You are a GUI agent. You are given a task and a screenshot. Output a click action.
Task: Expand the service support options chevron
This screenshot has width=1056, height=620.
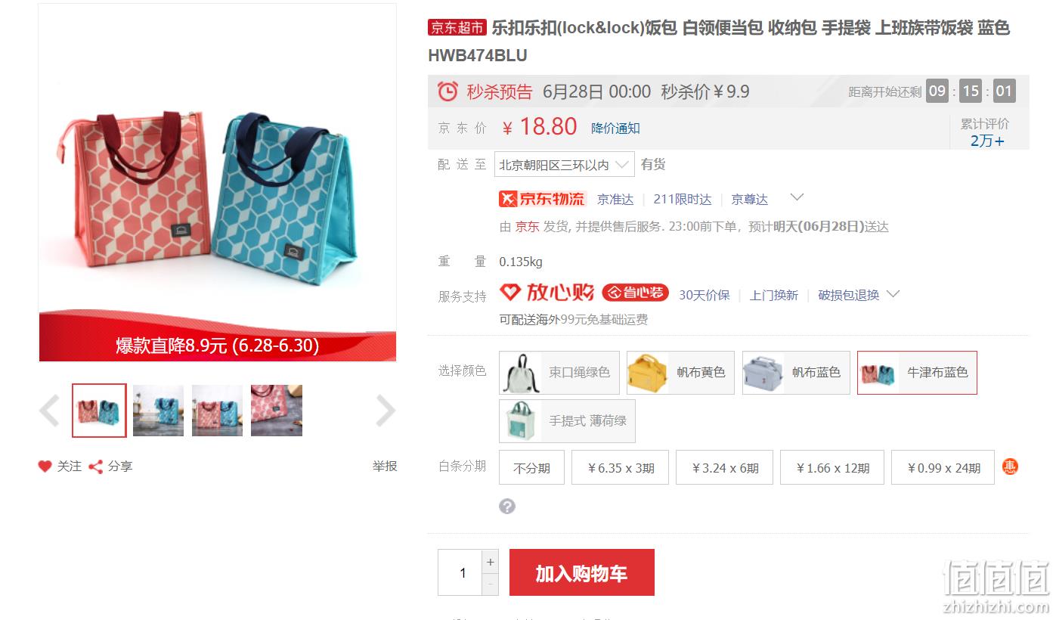pyautogui.click(x=893, y=294)
